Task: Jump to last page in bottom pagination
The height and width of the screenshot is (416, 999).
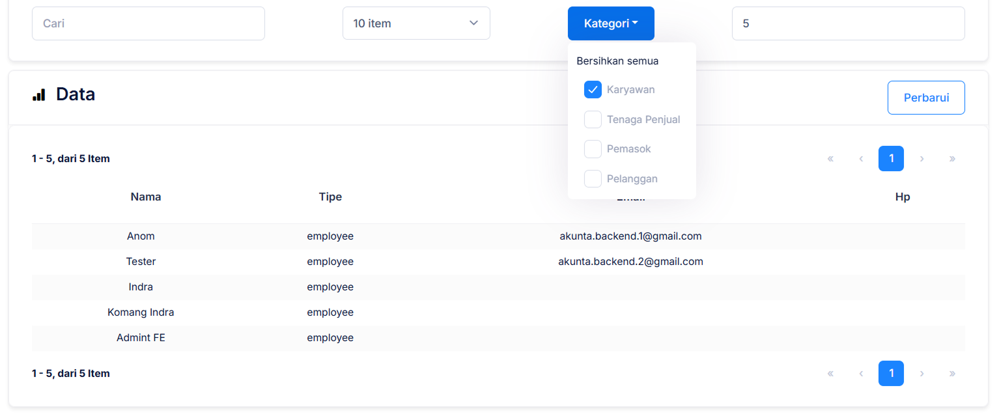Action: tap(952, 374)
